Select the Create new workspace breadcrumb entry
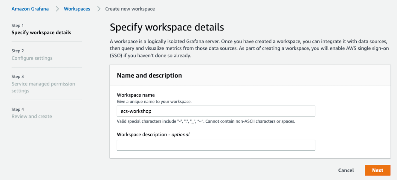The height and width of the screenshot is (180, 397). (x=130, y=9)
